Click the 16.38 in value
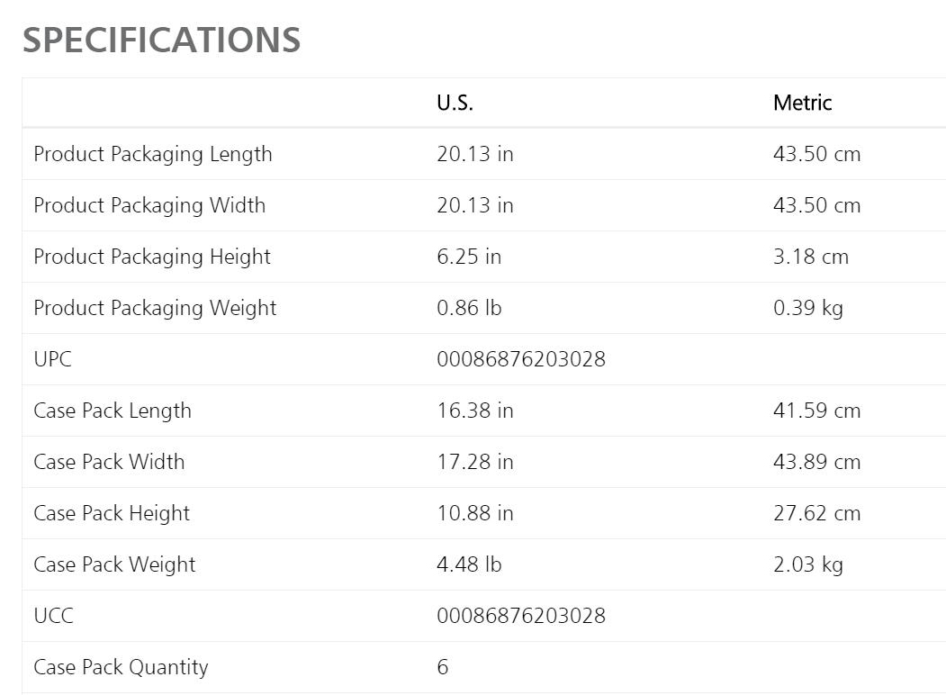 click(x=475, y=411)
